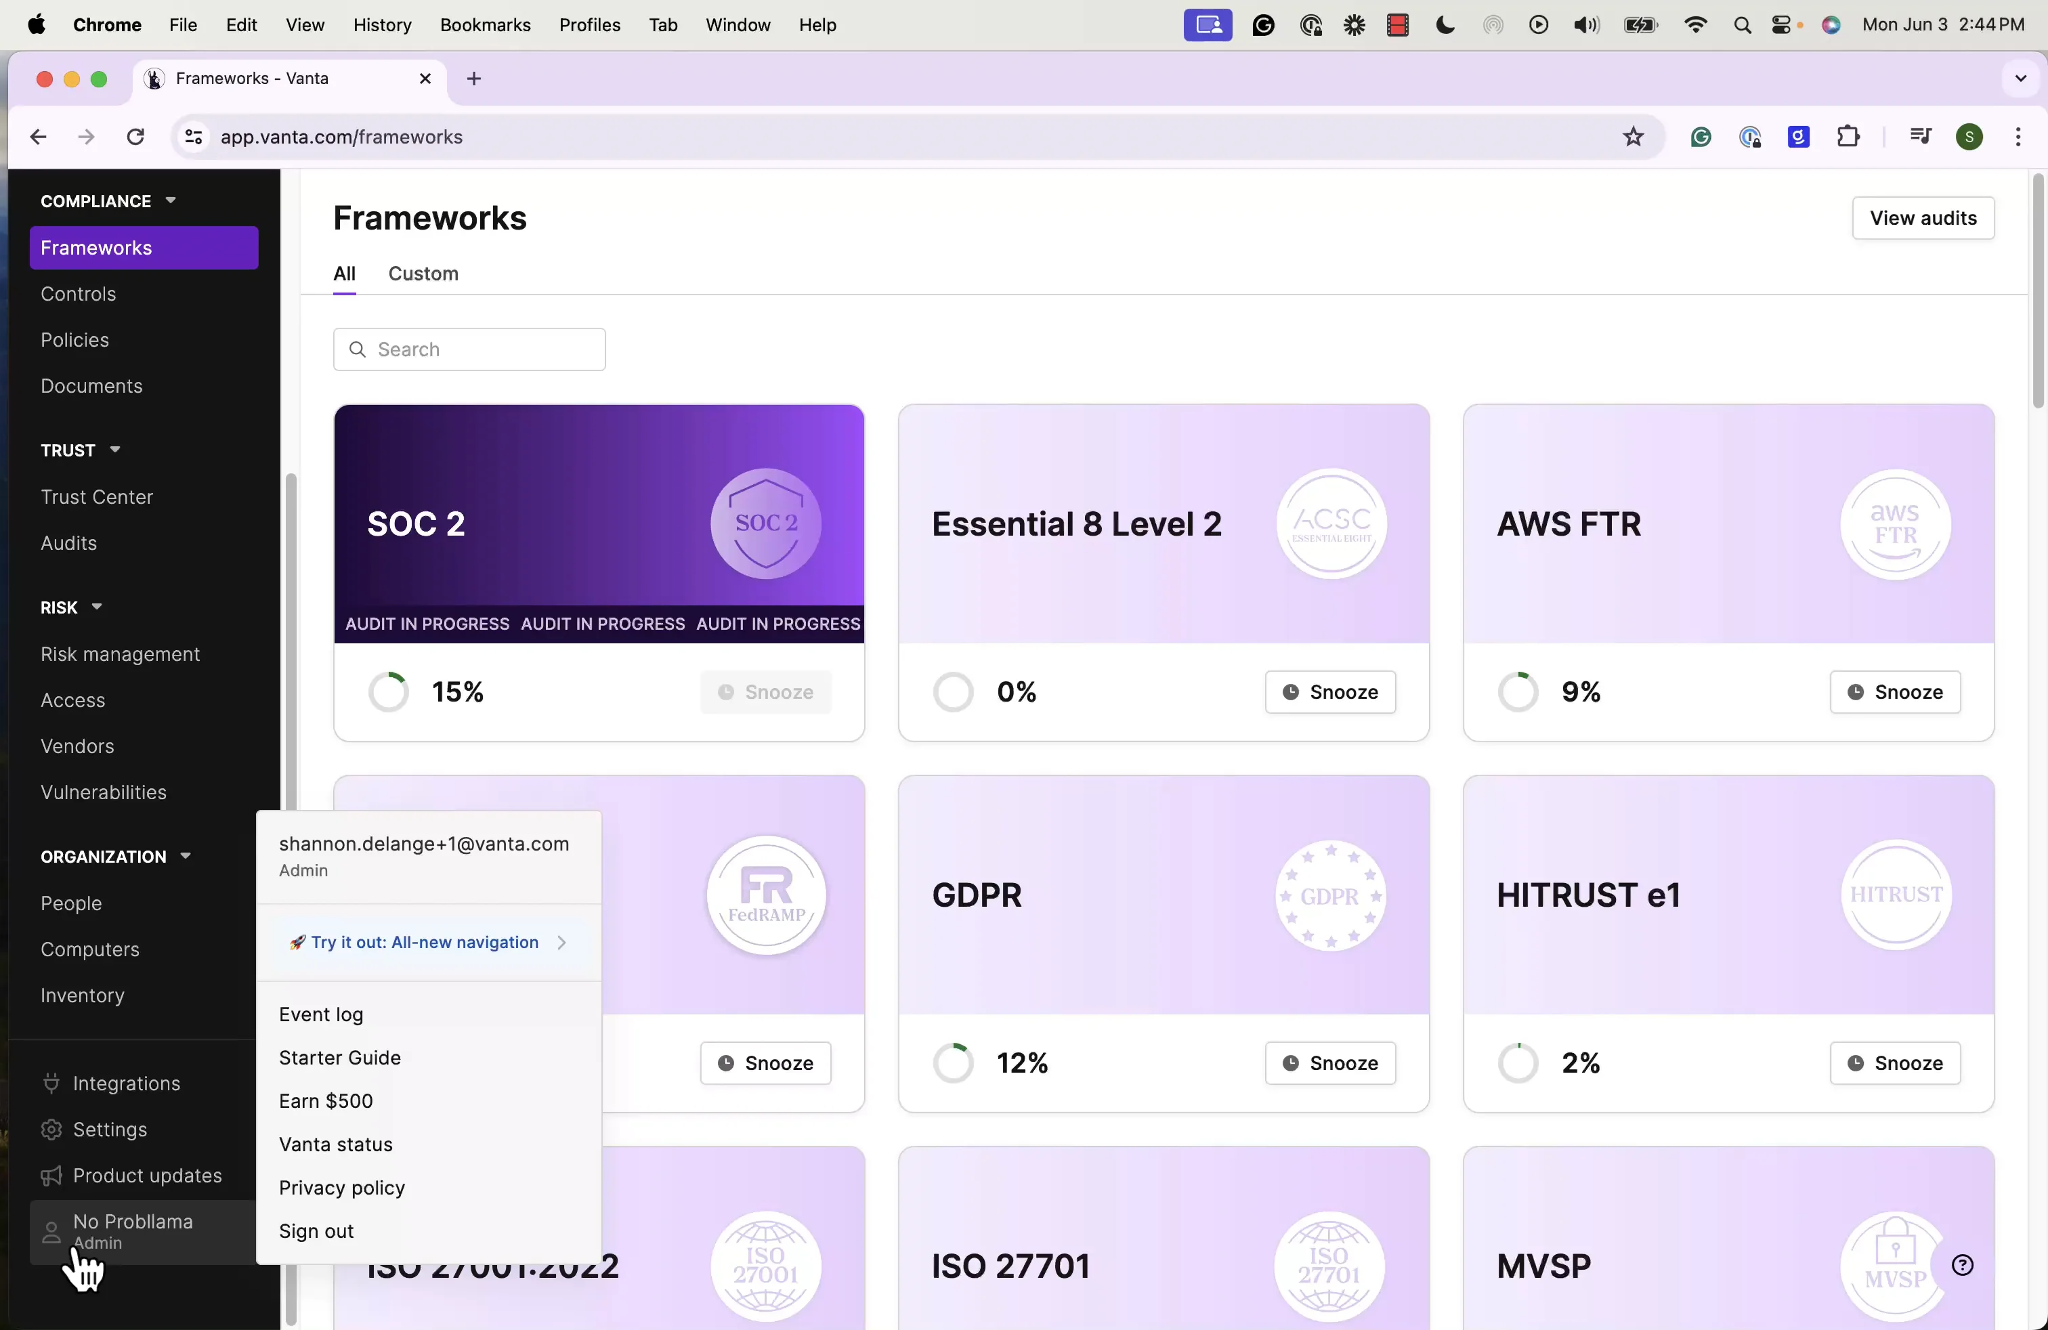Open Vanta status from the account menu

[336, 1144]
